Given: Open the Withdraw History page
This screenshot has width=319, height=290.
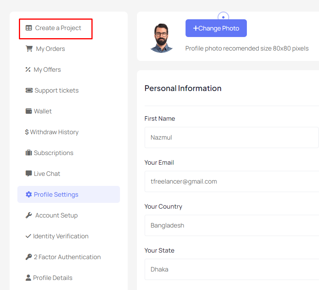Looking at the screenshot, I should (52, 132).
